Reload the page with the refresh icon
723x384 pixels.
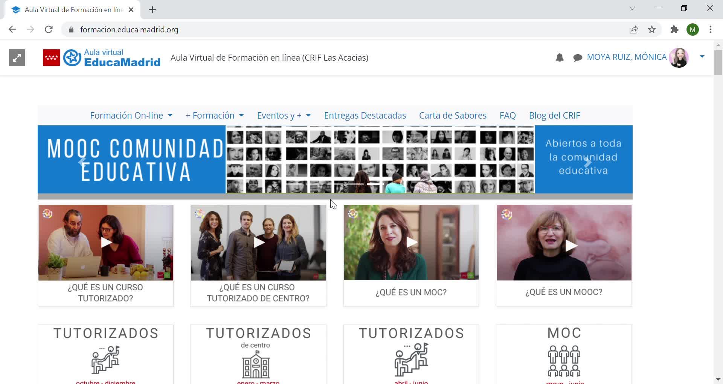[x=49, y=29]
